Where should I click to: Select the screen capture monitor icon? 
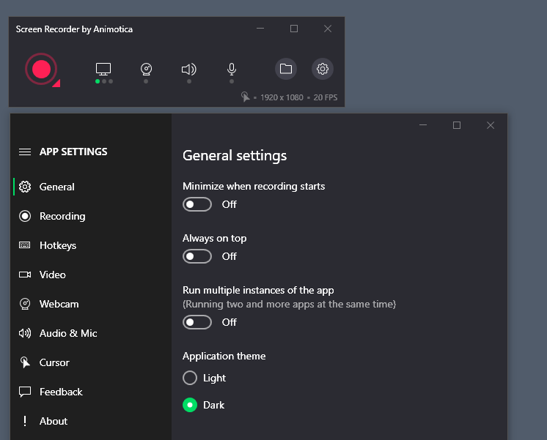point(103,70)
